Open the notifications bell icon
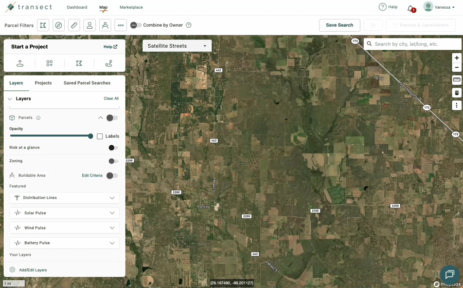 pos(411,8)
